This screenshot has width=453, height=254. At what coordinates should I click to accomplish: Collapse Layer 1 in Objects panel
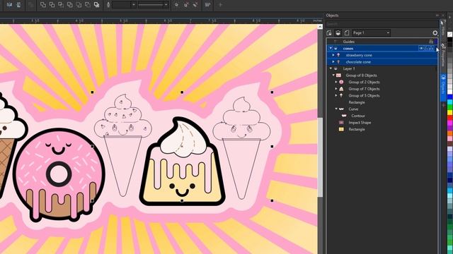click(x=331, y=68)
